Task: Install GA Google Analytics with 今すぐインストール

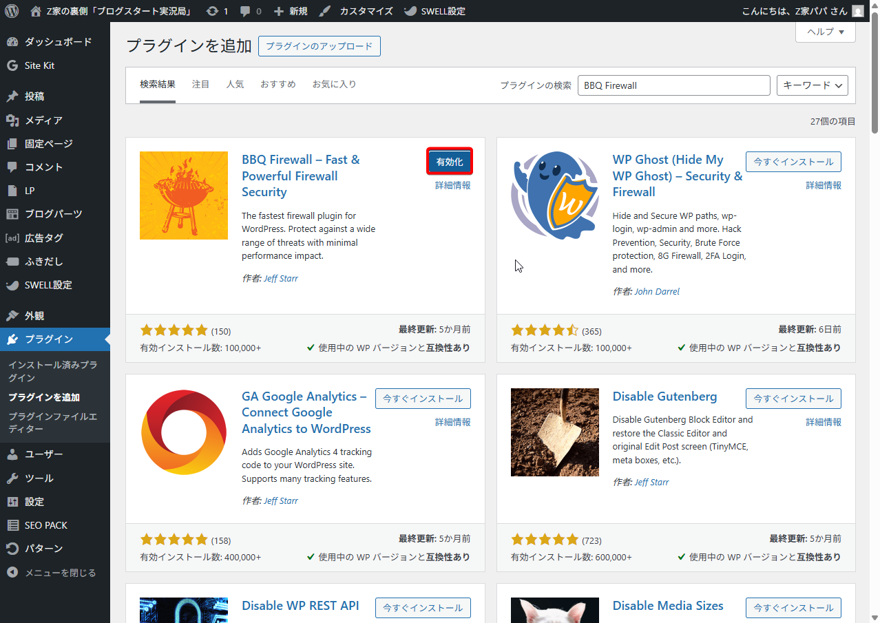Action: 423,399
